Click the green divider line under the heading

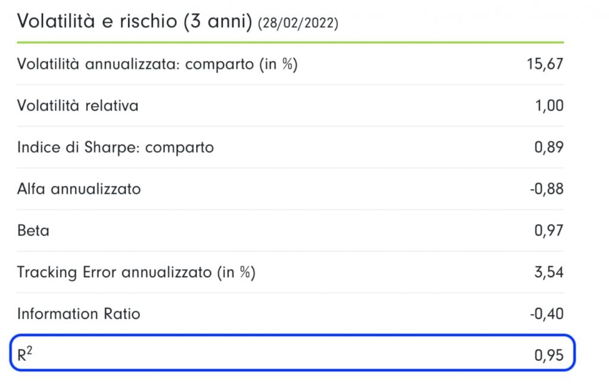point(290,43)
